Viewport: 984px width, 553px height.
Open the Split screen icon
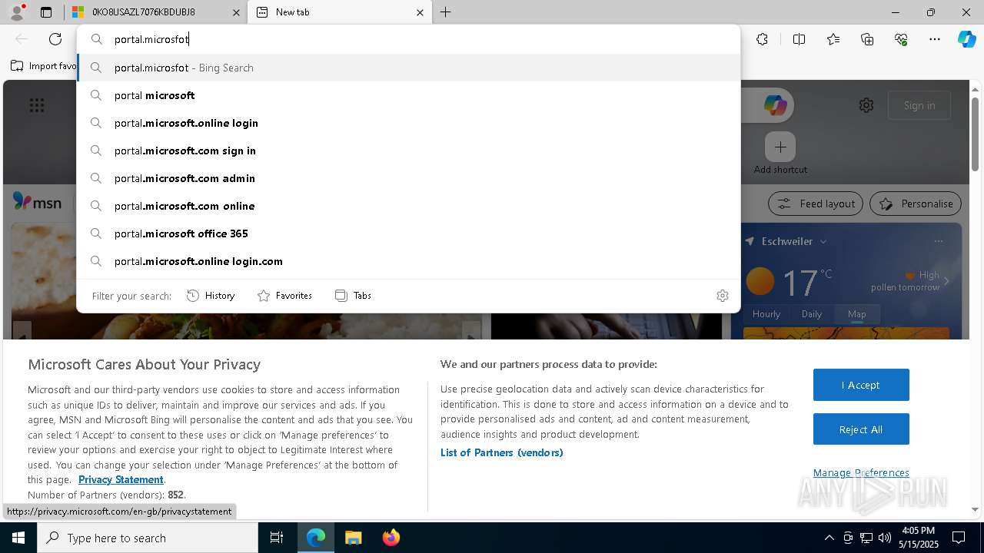799,39
